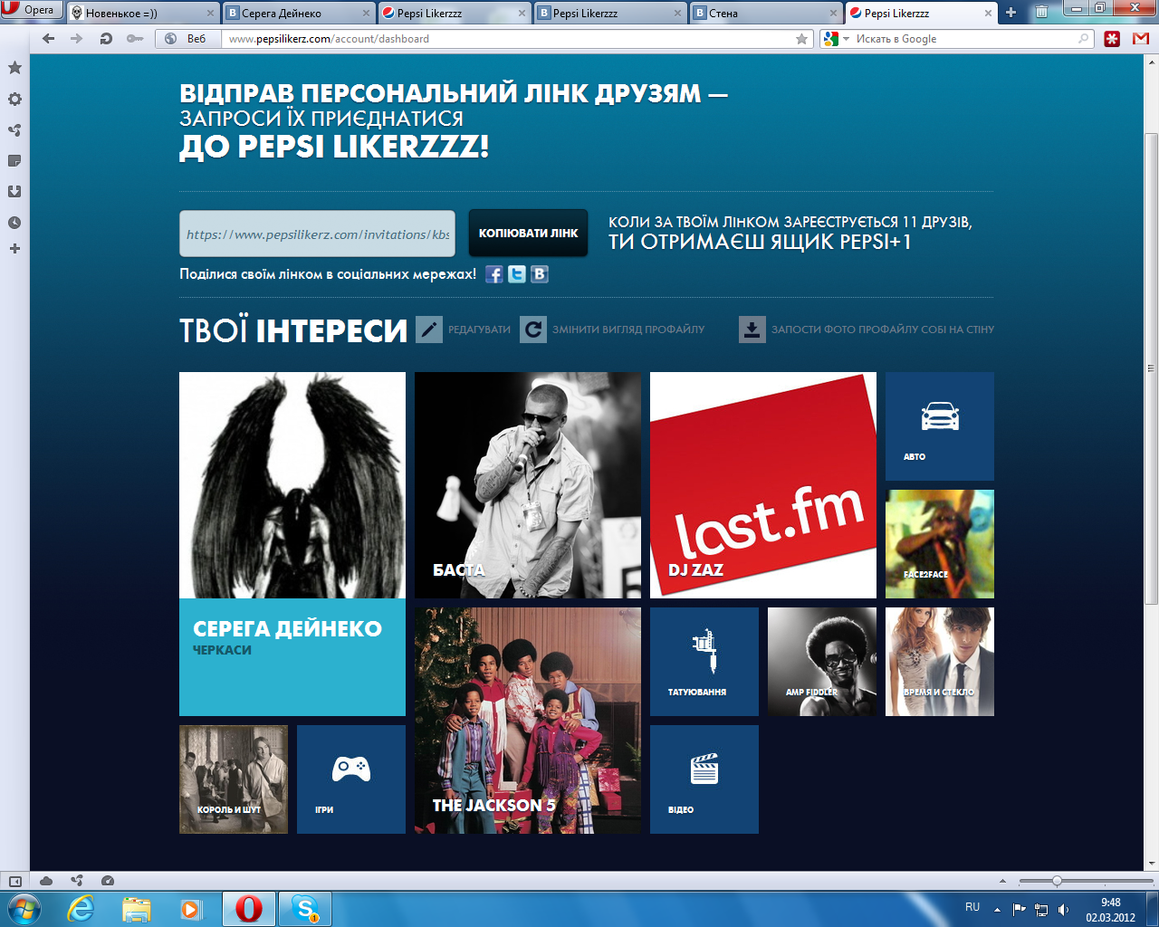This screenshot has width=1159, height=927.
Task: Go back in browser history
Action: (49, 39)
